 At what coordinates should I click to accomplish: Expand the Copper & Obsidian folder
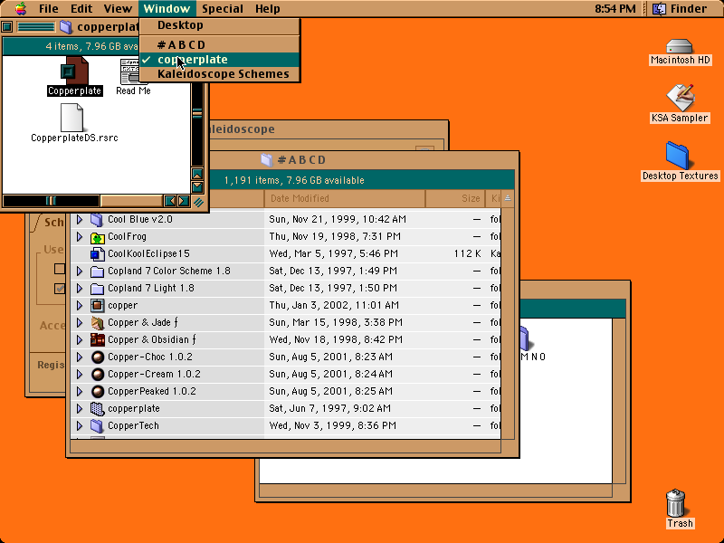coord(80,340)
